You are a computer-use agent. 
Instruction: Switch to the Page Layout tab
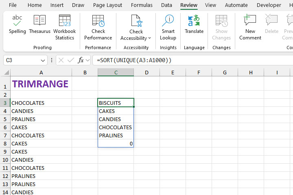tap(107, 5)
